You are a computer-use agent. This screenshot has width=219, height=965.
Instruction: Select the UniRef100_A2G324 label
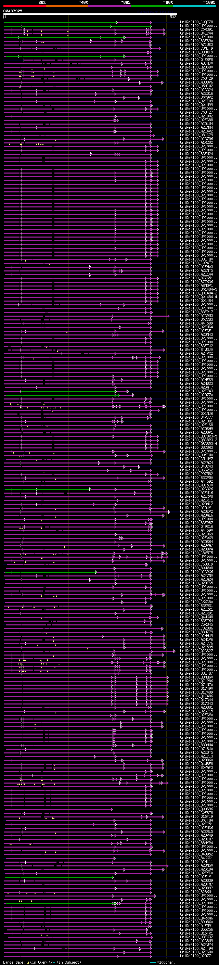pyautogui.click(x=196, y=90)
